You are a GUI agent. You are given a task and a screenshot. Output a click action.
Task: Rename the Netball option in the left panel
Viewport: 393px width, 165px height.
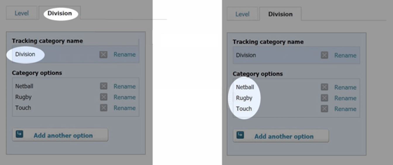[125, 86]
